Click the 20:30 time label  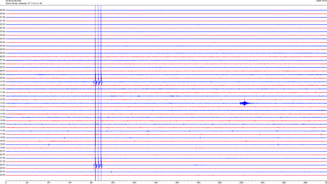click(x=3, y=155)
